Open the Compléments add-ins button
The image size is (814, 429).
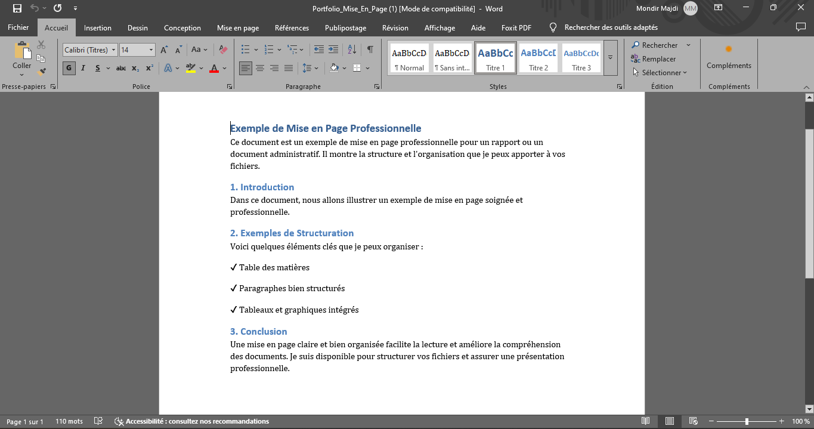(729, 58)
